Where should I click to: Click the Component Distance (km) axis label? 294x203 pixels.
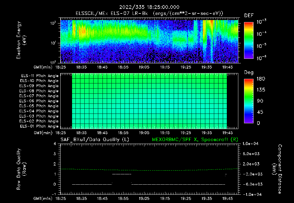pos(277,169)
